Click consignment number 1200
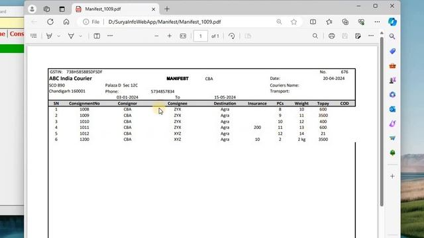This screenshot has height=238, width=424. pos(84,139)
